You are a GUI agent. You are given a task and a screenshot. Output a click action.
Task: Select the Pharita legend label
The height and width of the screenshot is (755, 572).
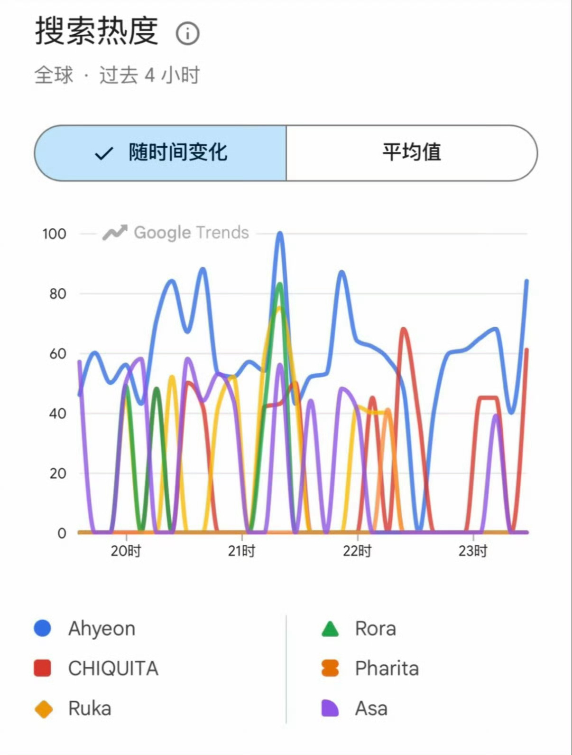(x=387, y=668)
